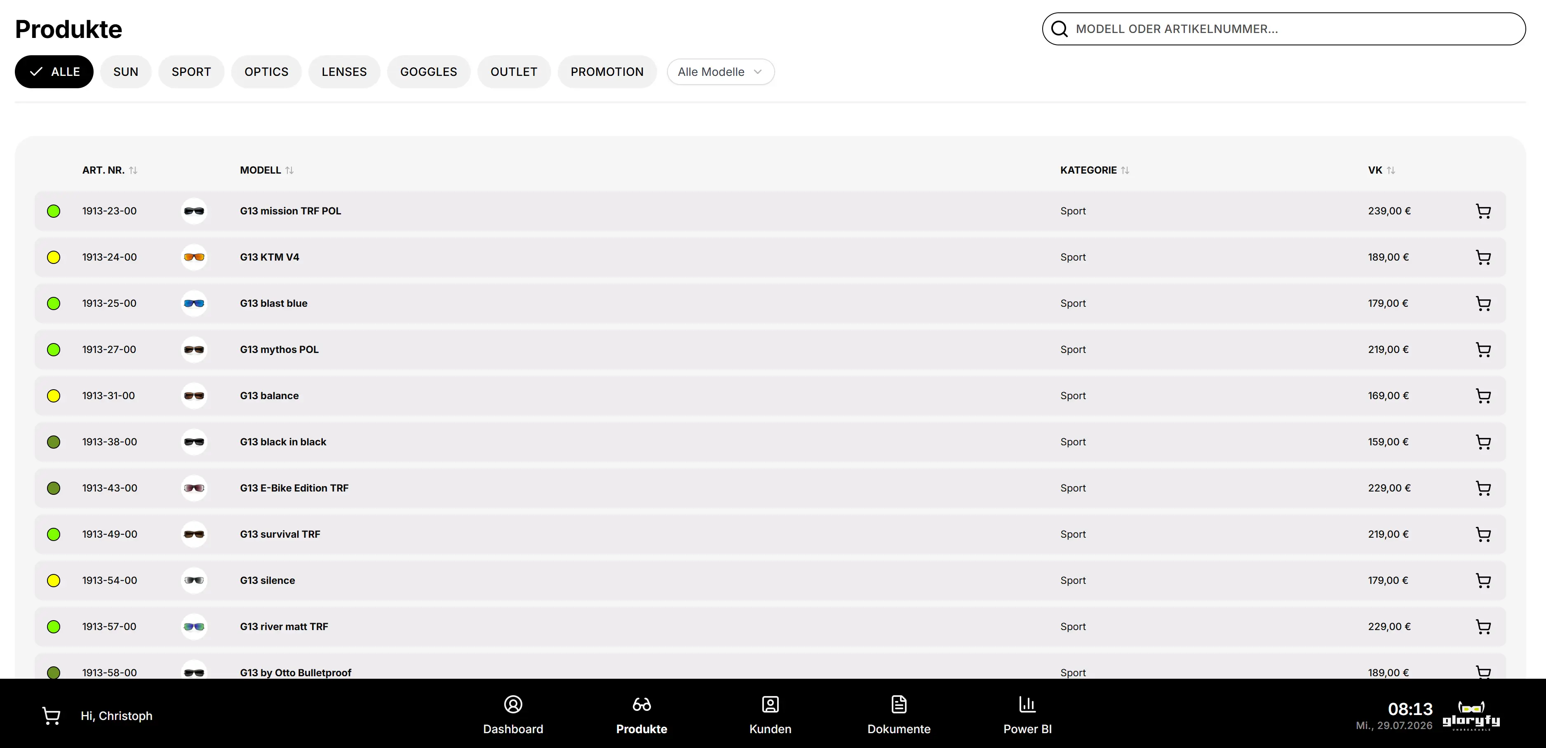Screen dimensions: 1546x748
Task: Click Sport category in G13 balance row
Action: pyautogui.click(x=1073, y=396)
